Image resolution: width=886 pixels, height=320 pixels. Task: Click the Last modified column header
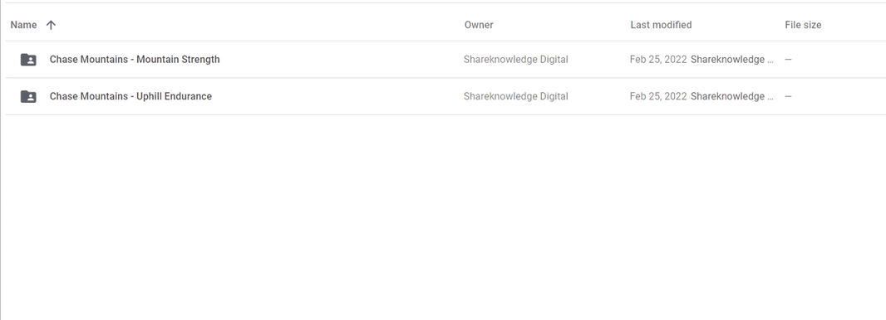[661, 25]
